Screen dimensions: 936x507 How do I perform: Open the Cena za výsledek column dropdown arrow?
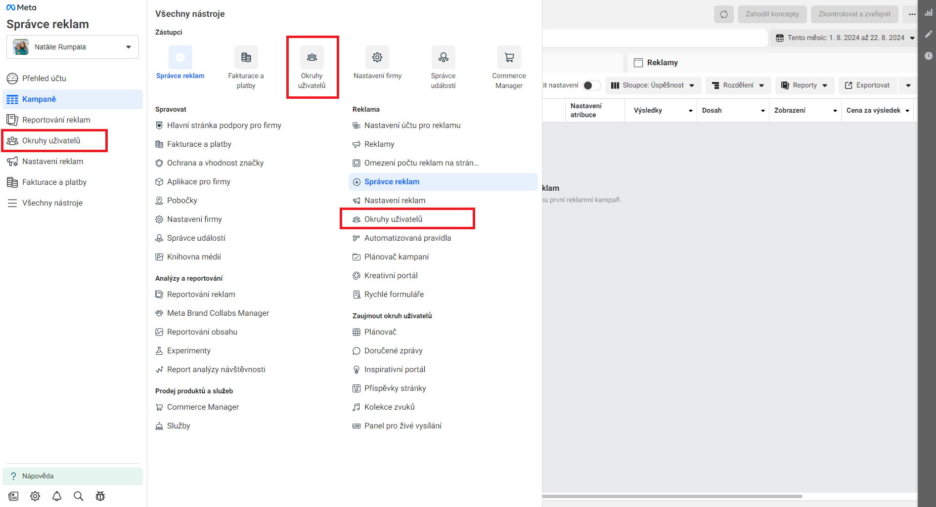(907, 111)
